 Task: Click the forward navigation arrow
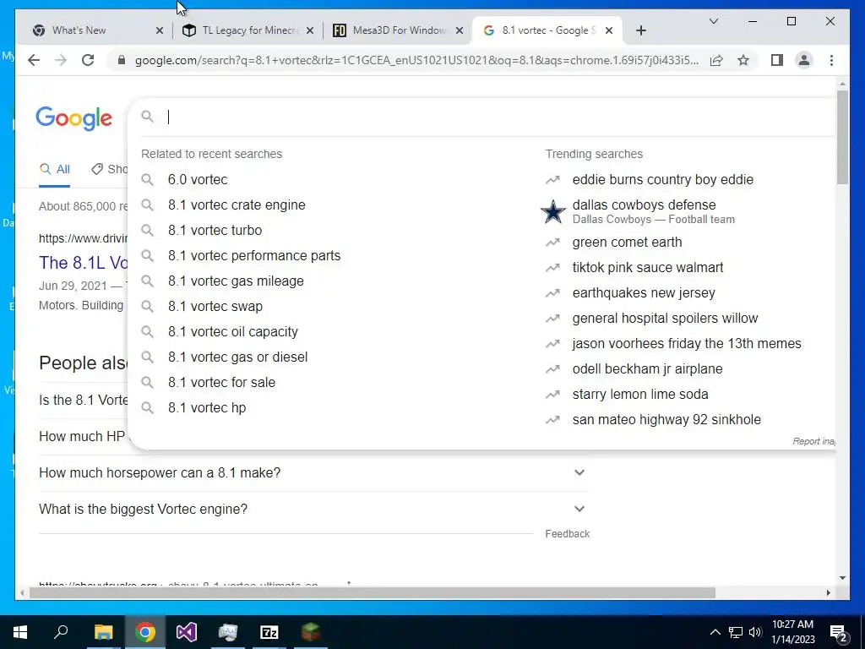coord(61,60)
